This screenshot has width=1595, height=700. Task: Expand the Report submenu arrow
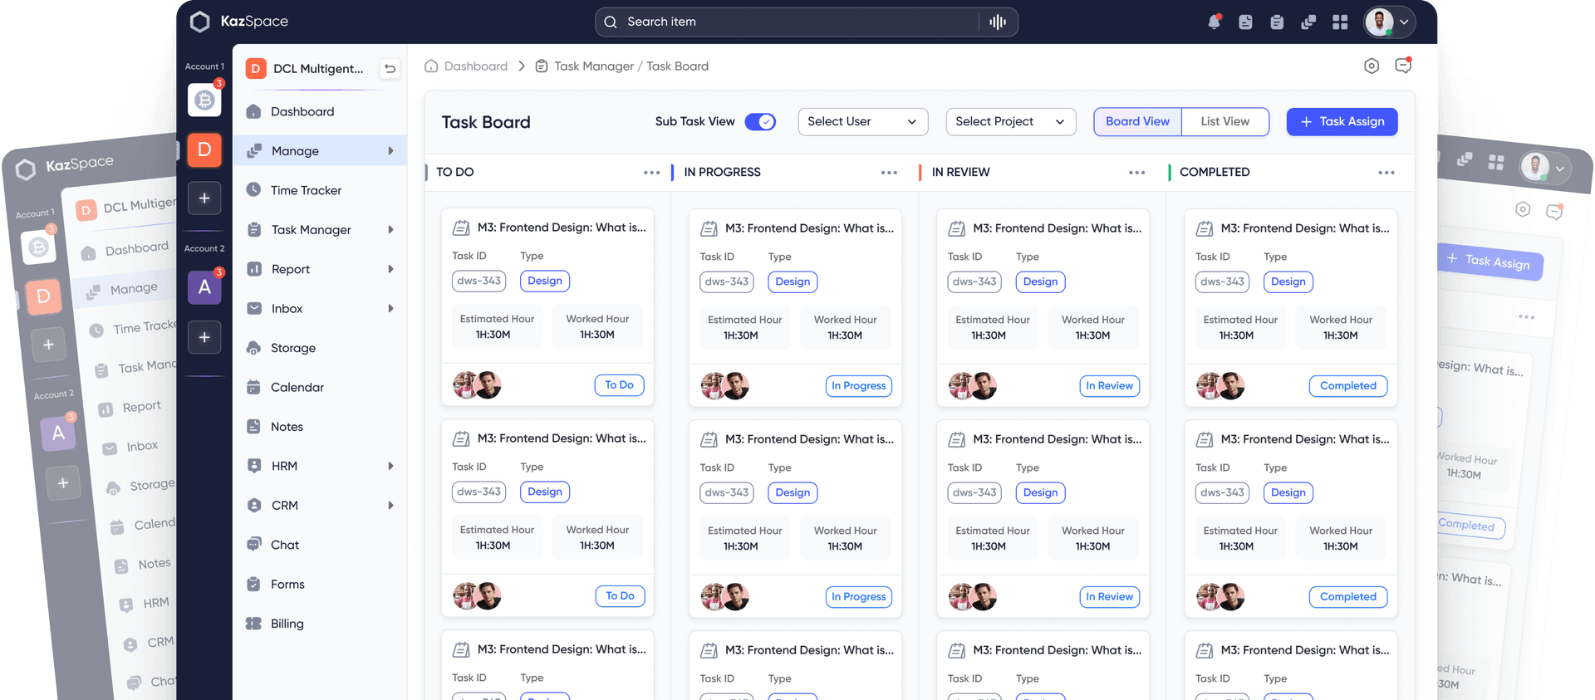click(x=390, y=269)
